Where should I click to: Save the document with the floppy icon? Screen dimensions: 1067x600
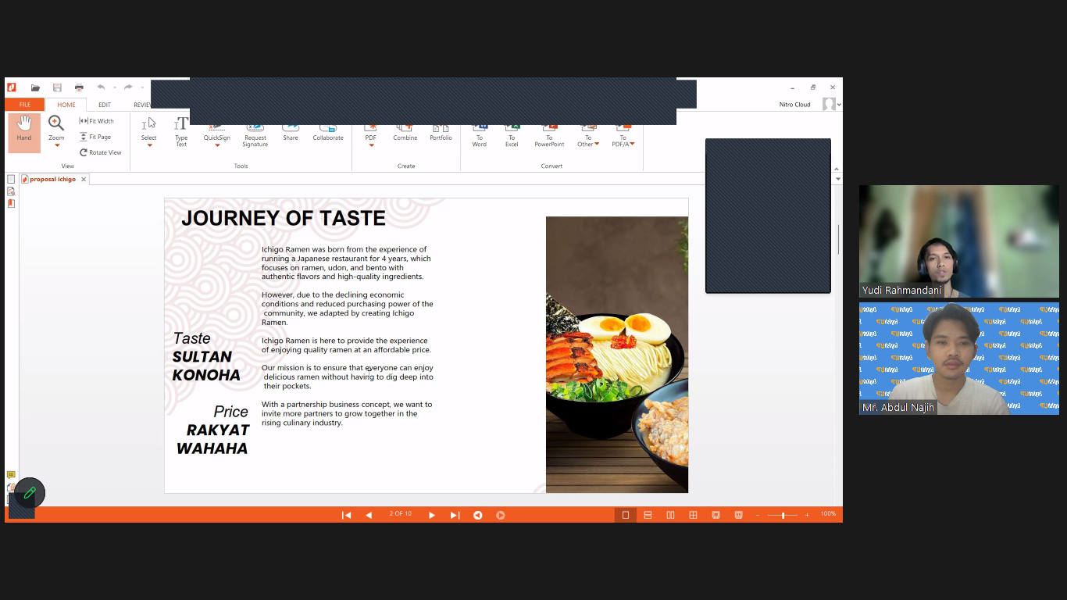[57, 87]
